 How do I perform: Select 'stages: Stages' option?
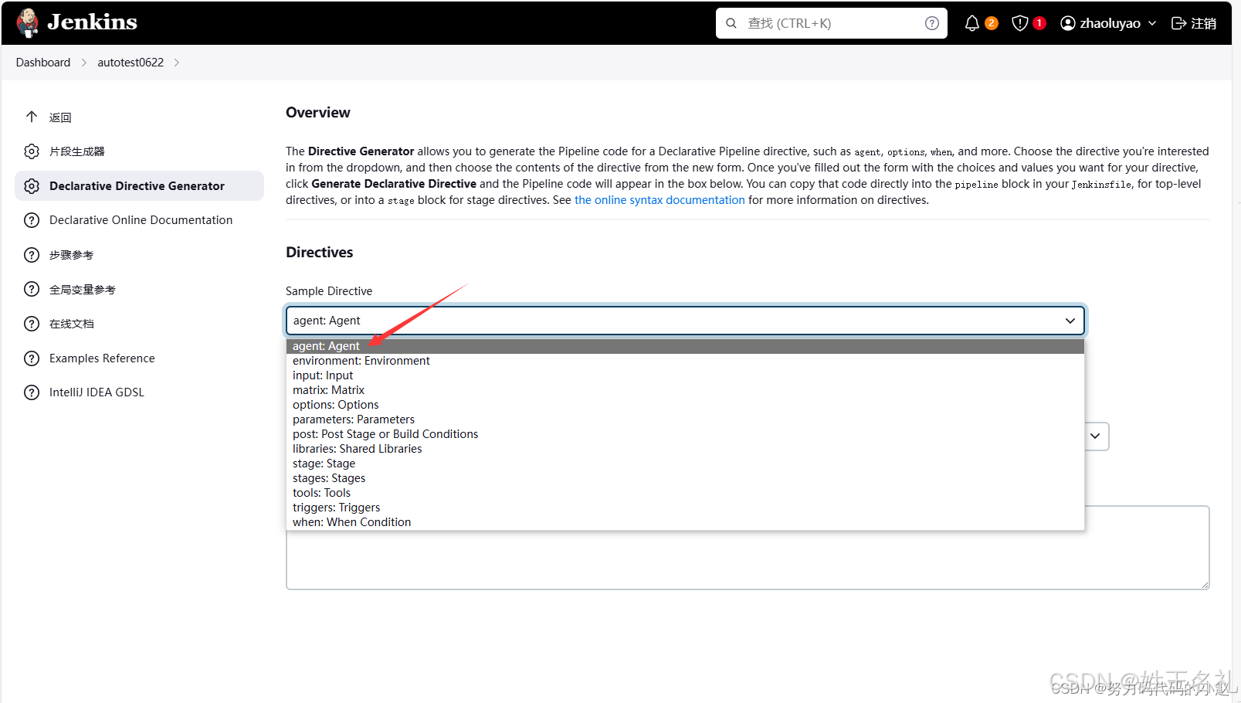click(685, 478)
